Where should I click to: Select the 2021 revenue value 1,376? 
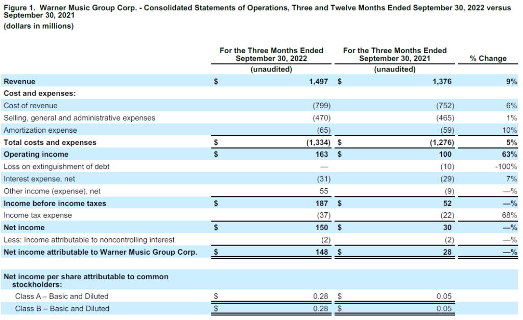point(442,81)
